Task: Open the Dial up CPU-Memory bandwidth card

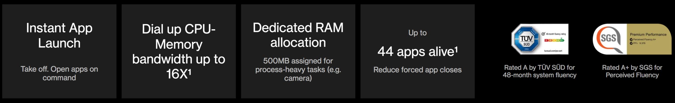Action: [x=179, y=51]
